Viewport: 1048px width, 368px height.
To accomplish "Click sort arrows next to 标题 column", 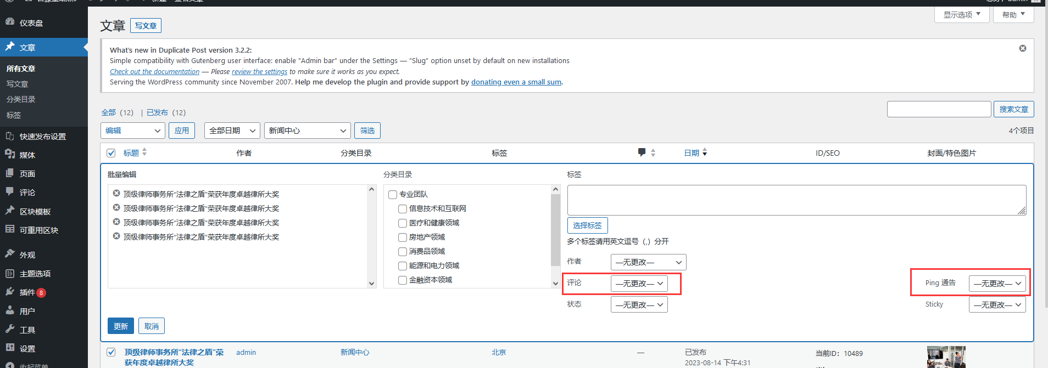I will pos(144,152).
